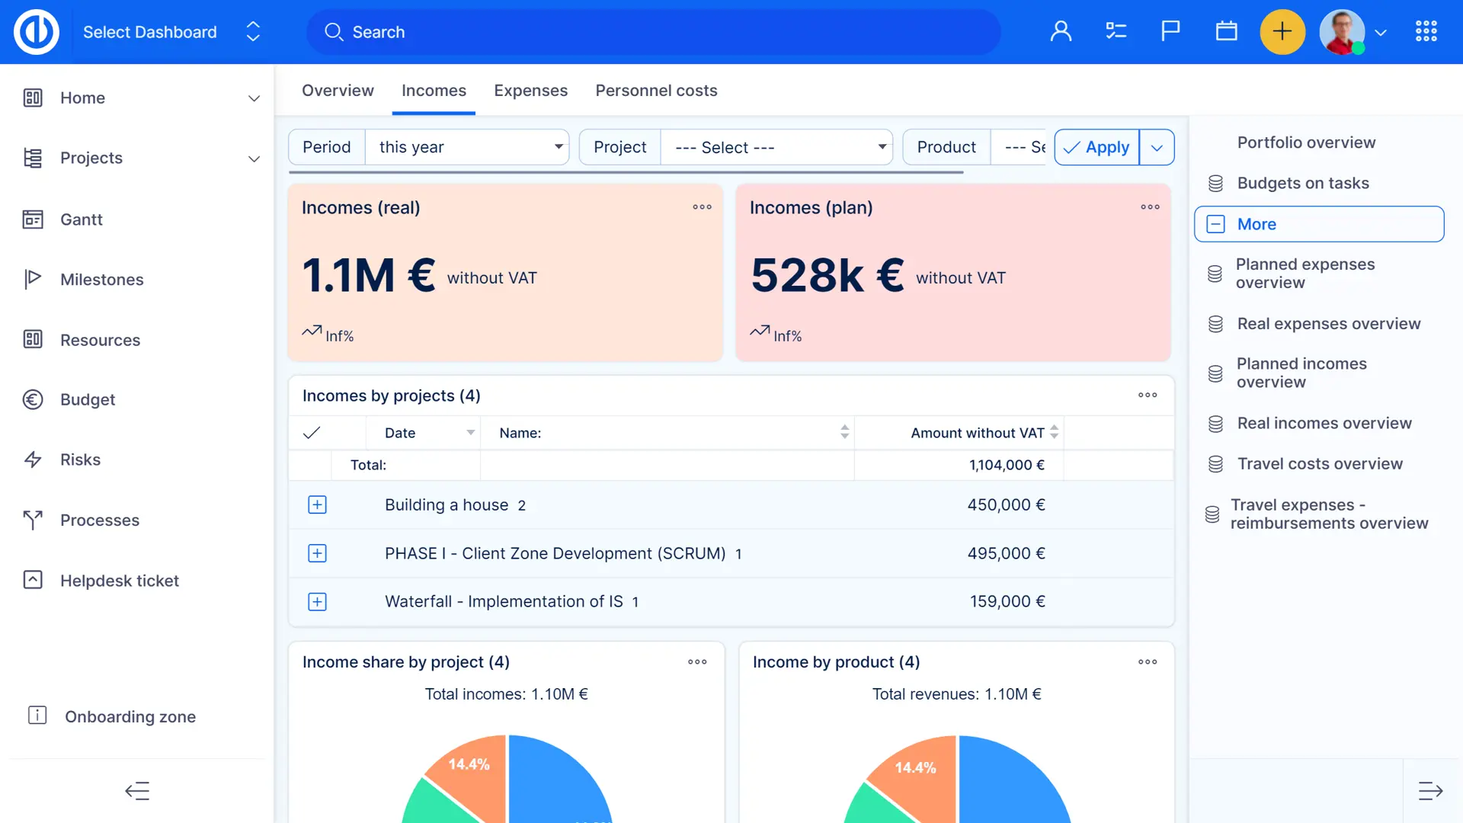Expand the Waterfall - Implementation of IS row

point(317,602)
